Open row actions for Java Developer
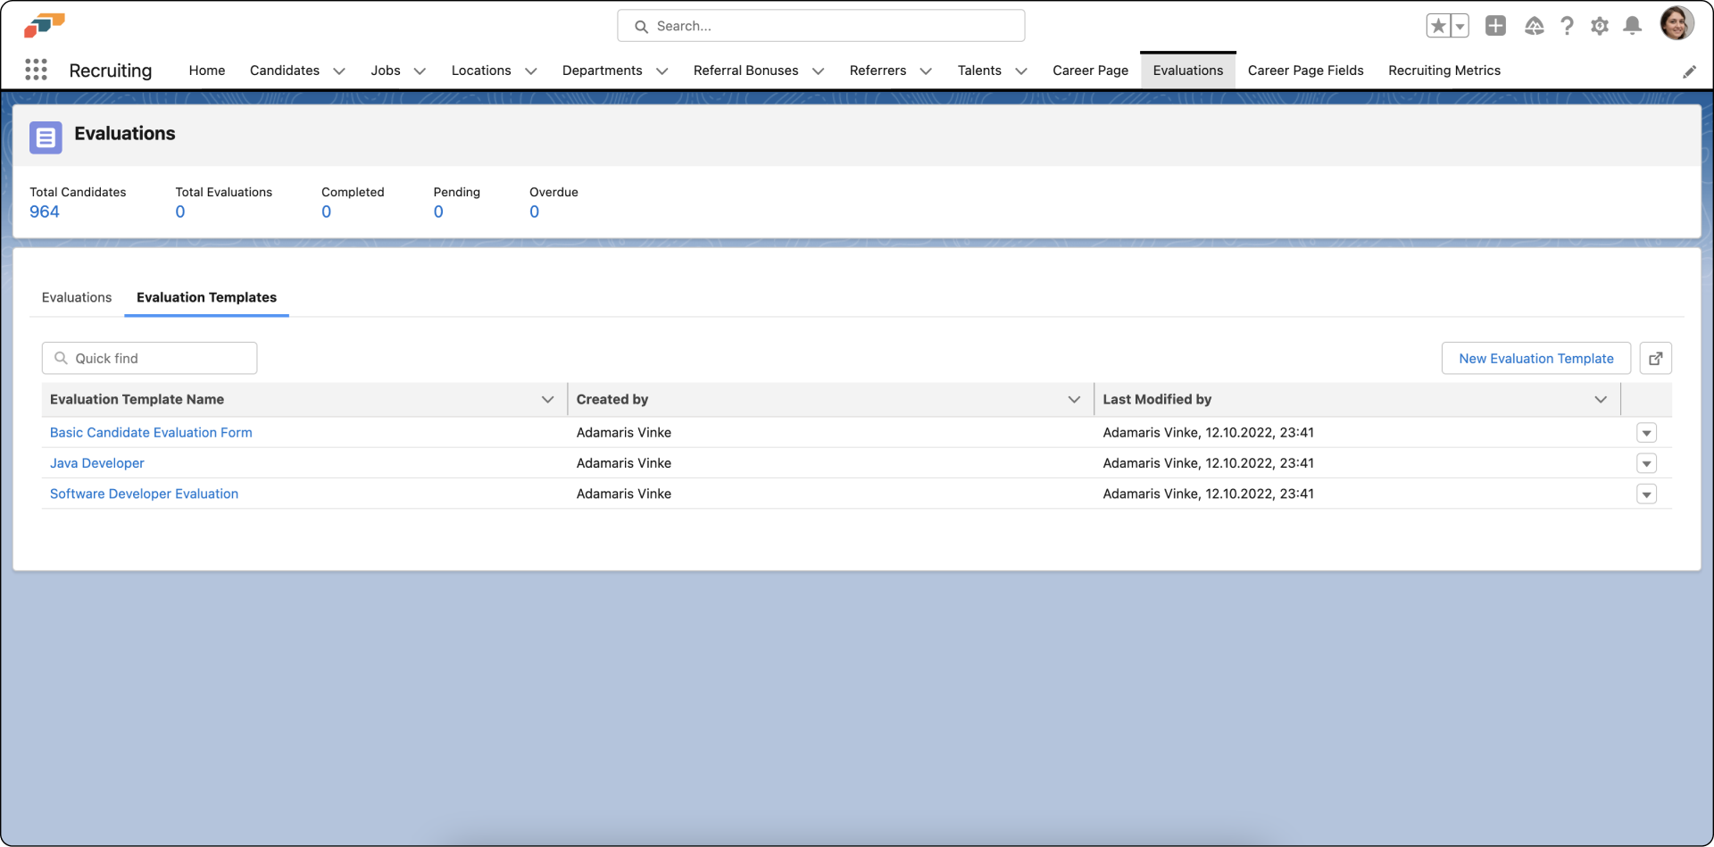Image resolution: width=1714 pixels, height=847 pixels. click(1647, 463)
